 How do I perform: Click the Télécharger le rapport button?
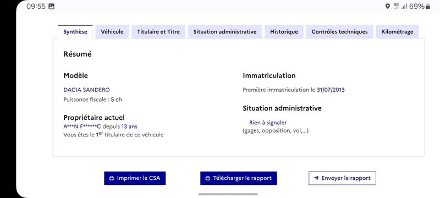(x=239, y=178)
